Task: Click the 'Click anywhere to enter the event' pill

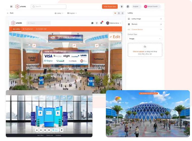Action: [x=148, y=93]
